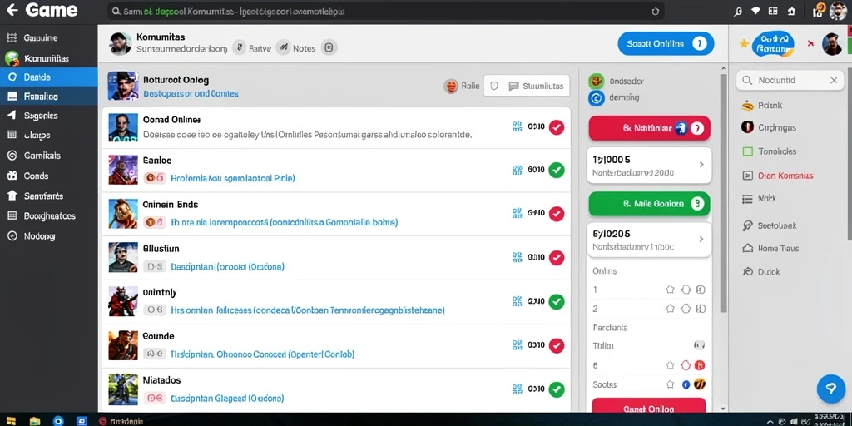The width and height of the screenshot is (852, 426).
Task: Click the refresh icon in the search bar
Action: [656, 11]
